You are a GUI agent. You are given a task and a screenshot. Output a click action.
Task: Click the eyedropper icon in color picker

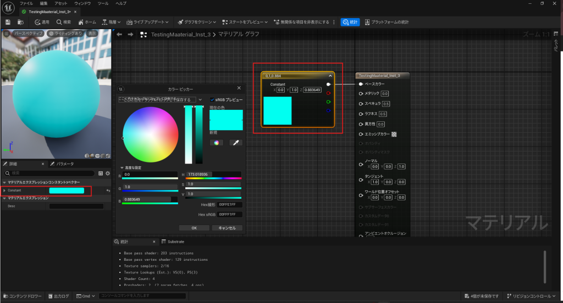tap(235, 143)
